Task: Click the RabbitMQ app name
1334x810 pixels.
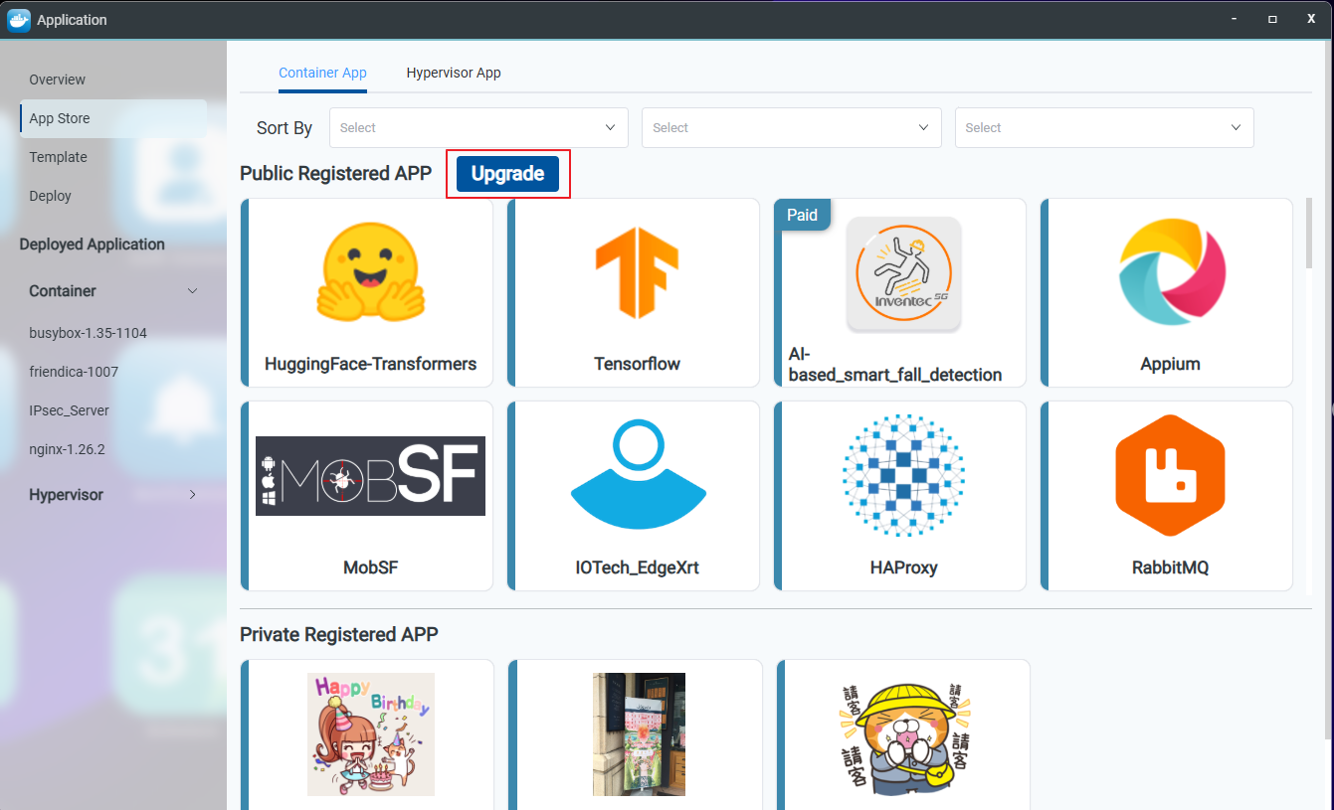Action: point(1170,567)
